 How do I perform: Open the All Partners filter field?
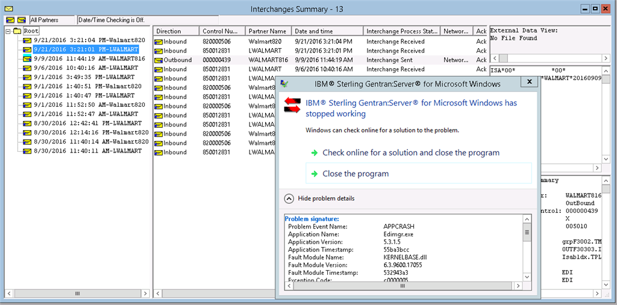[x=52, y=20]
